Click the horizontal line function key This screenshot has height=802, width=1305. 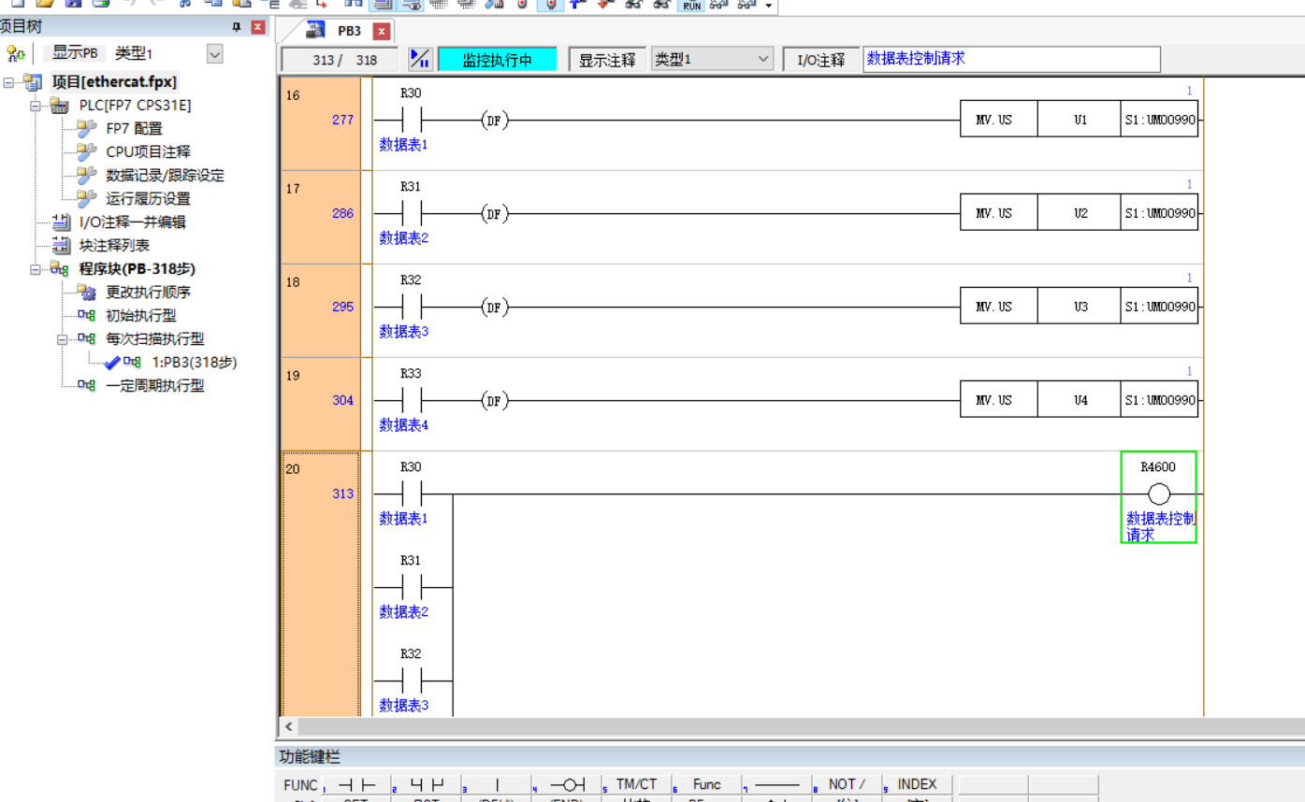776,785
